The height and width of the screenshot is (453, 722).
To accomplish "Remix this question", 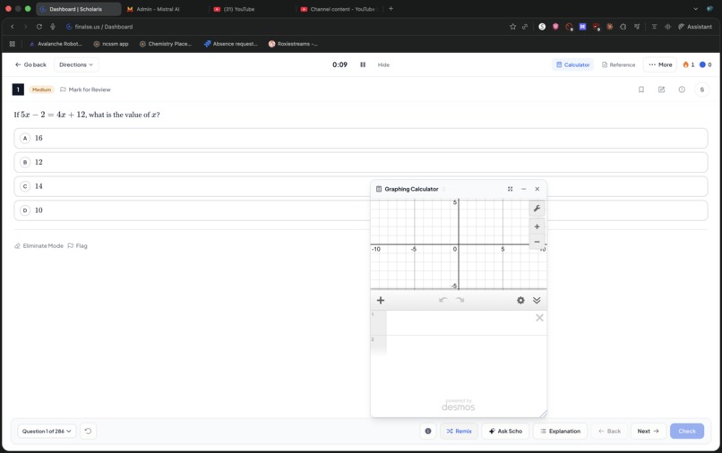I will (x=459, y=432).
